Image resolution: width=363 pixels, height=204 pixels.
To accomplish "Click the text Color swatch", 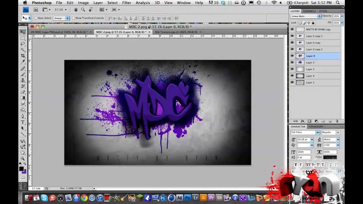I will click(x=330, y=157).
